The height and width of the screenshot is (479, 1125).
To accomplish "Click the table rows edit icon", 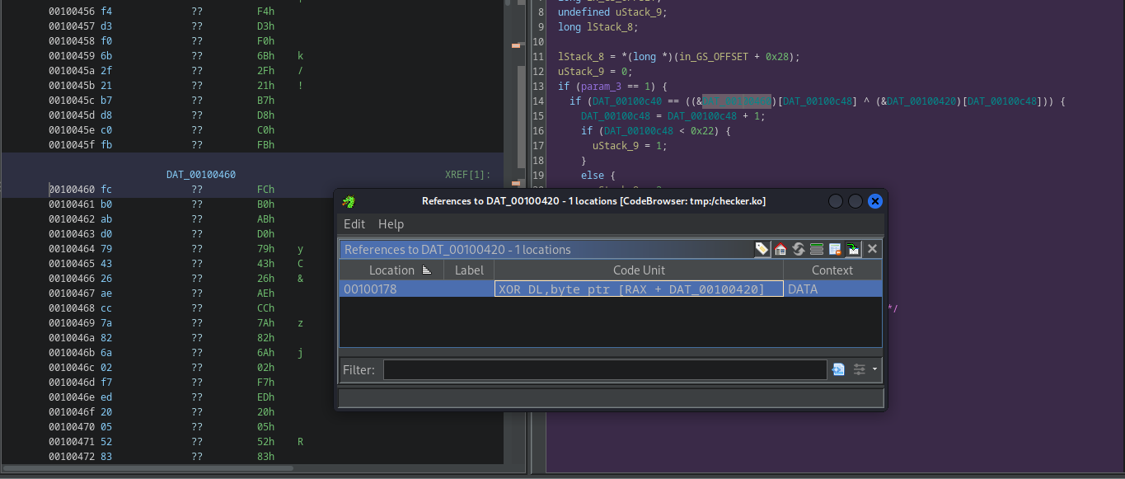I will tap(835, 249).
